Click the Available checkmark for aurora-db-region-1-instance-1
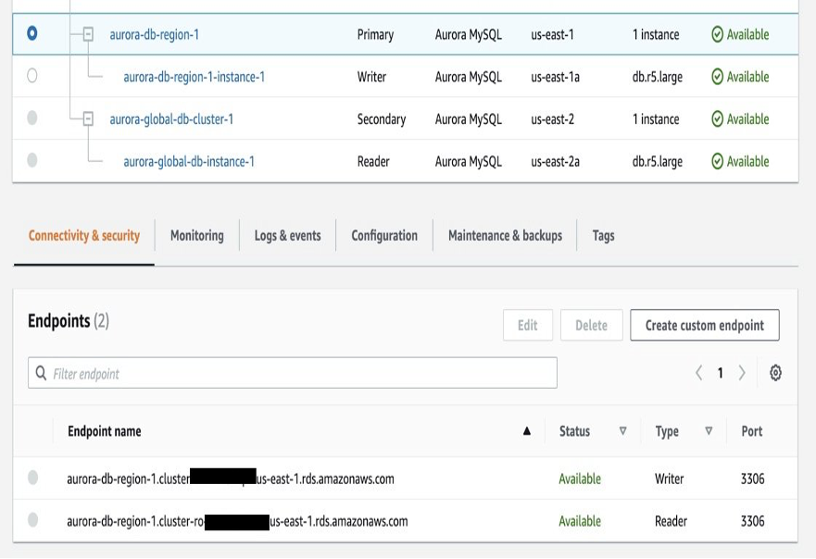Image resolution: width=816 pixels, height=559 pixels. [x=717, y=77]
